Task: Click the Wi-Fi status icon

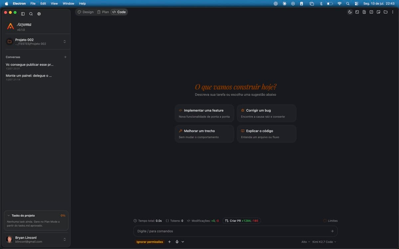Action: tap(339, 3)
